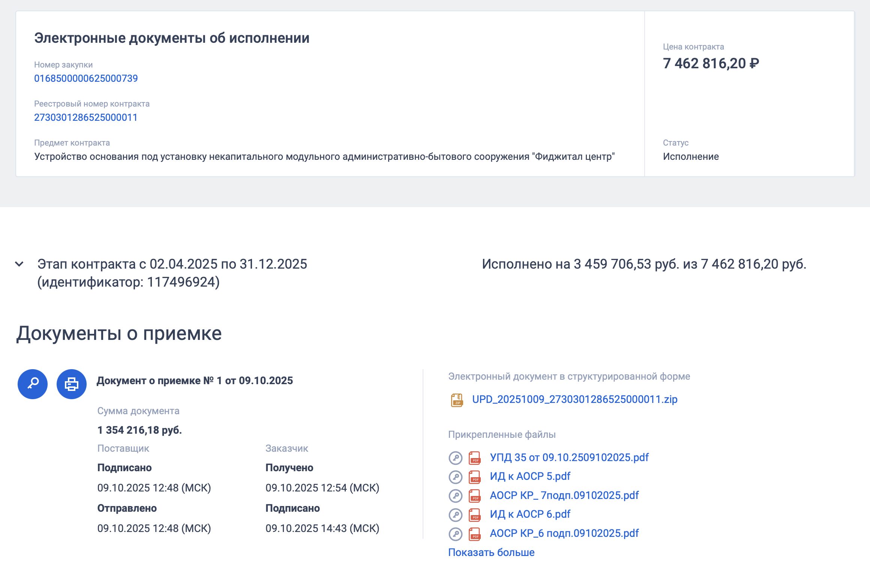Click signature icon beside ИД к АОСР 6.pdf
The image size is (870, 562).
456,515
